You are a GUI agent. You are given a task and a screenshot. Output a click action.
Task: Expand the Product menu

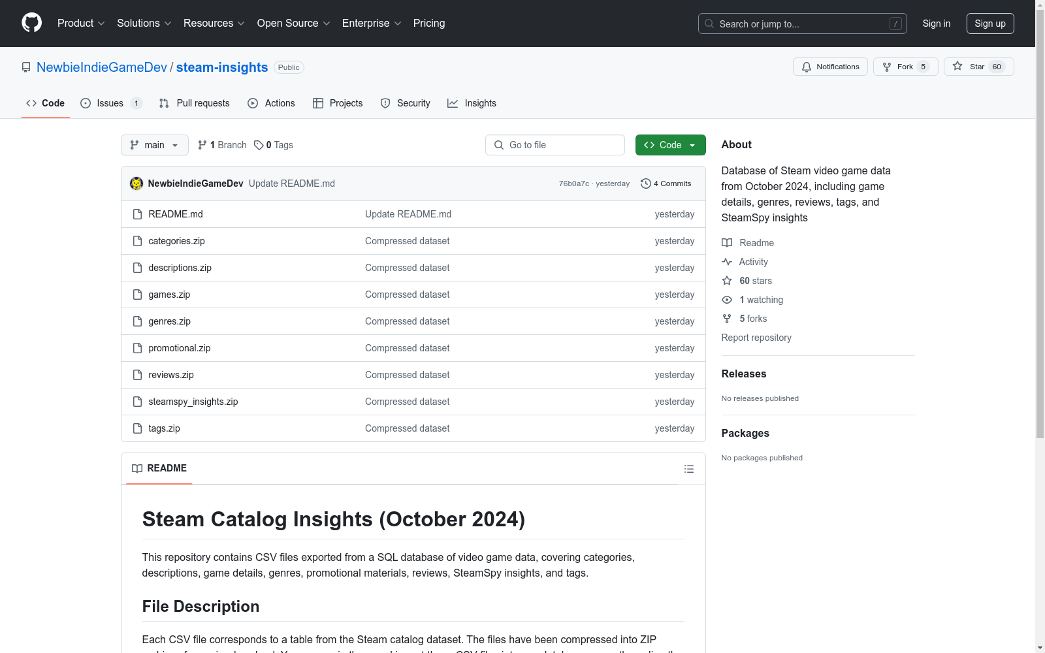pos(81,24)
